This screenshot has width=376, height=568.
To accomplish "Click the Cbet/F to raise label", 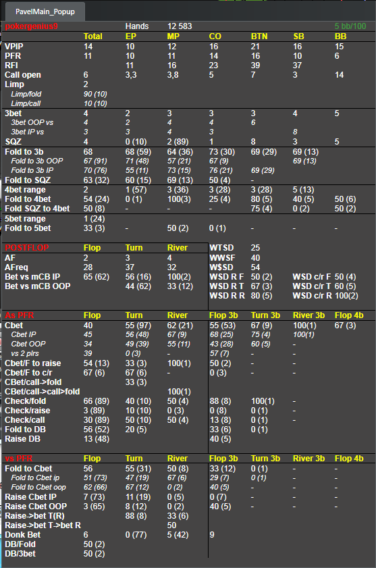I will [32, 363].
